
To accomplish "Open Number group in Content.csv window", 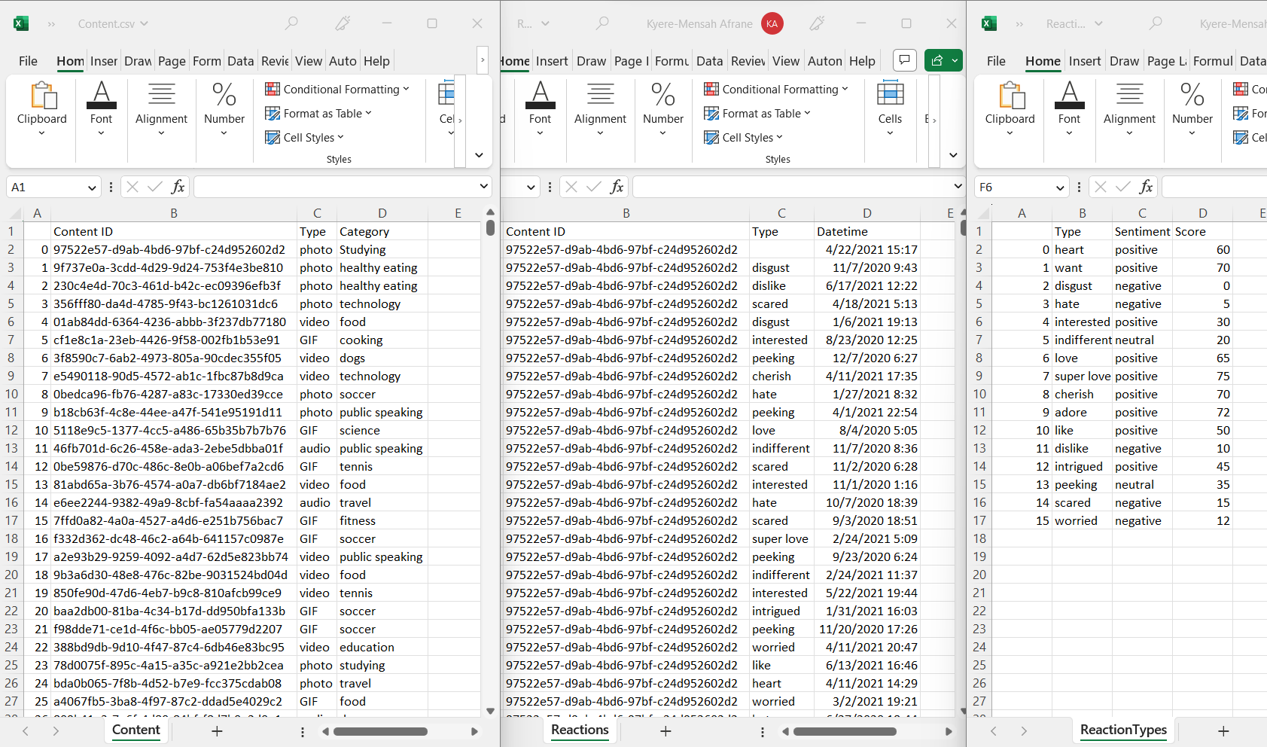I will (224, 109).
